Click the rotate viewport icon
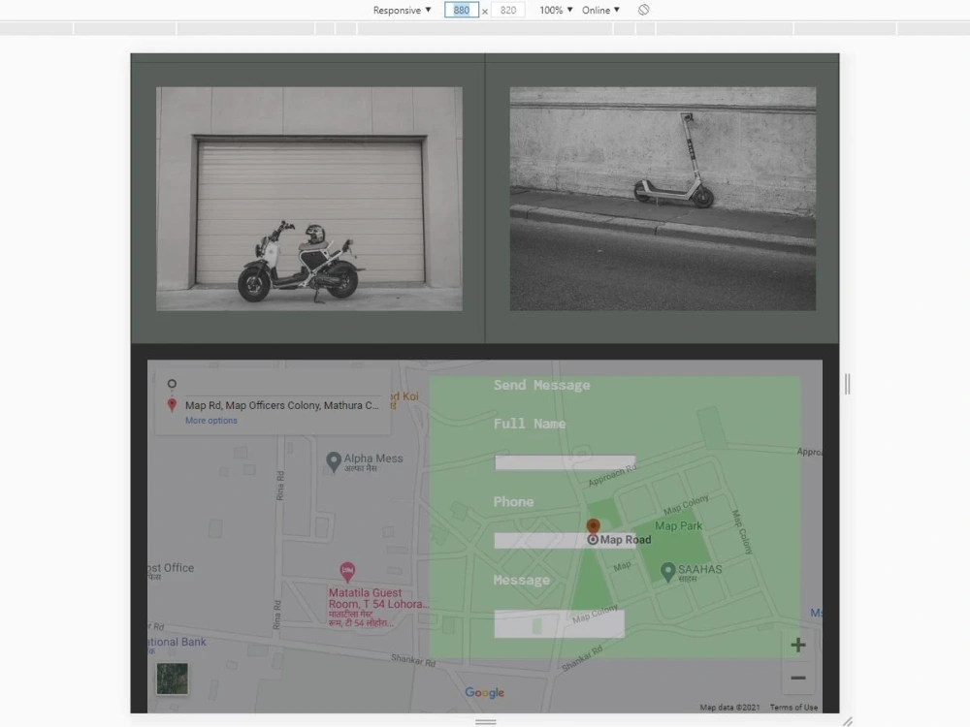 (643, 10)
